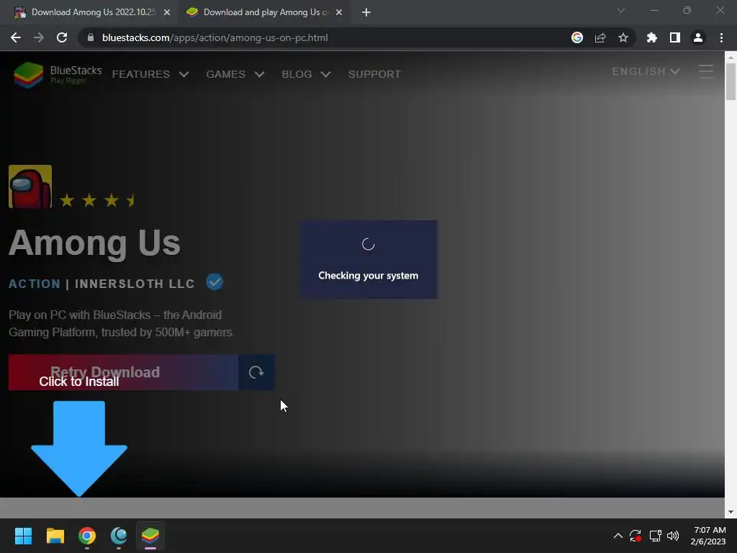Viewport: 737px width, 553px height.
Task: Click the page vertical scrollbar thumb
Action: click(x=731, y=81)
